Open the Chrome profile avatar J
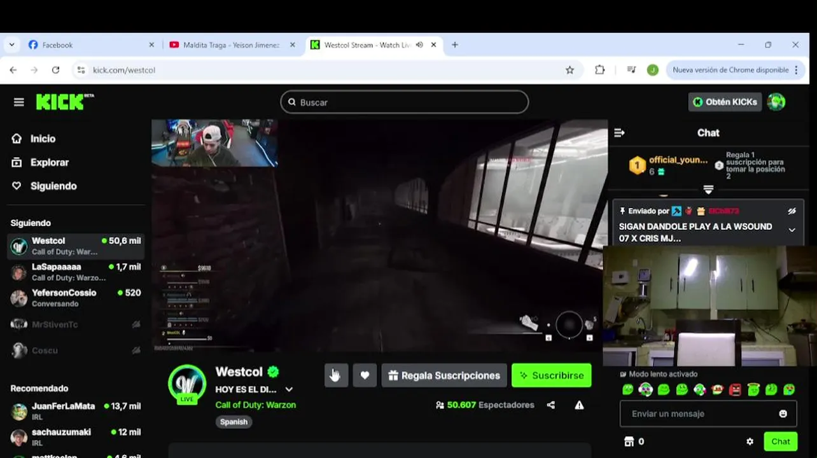 click(652, 70)
